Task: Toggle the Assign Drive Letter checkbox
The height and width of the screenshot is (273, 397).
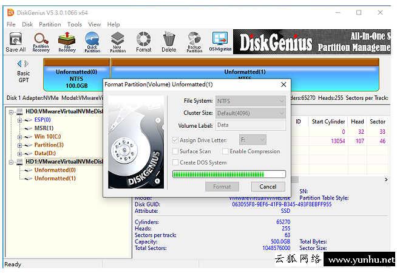Action: (x=175, y=140)
